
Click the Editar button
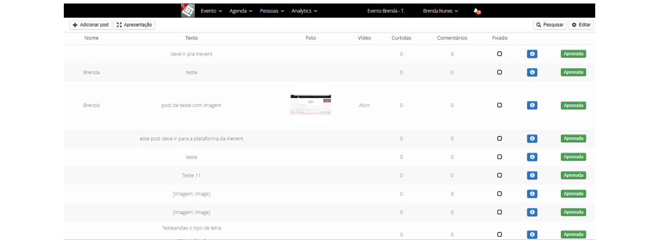click(581, 25)
